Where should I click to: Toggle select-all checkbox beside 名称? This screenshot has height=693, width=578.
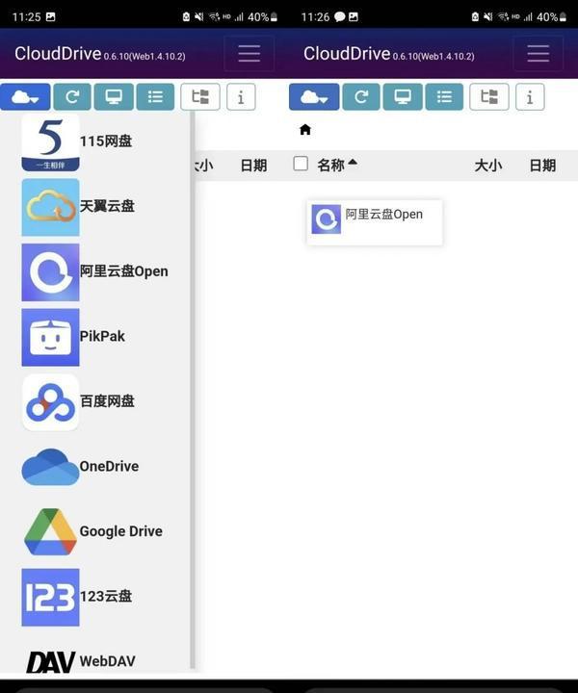point(301,164)
